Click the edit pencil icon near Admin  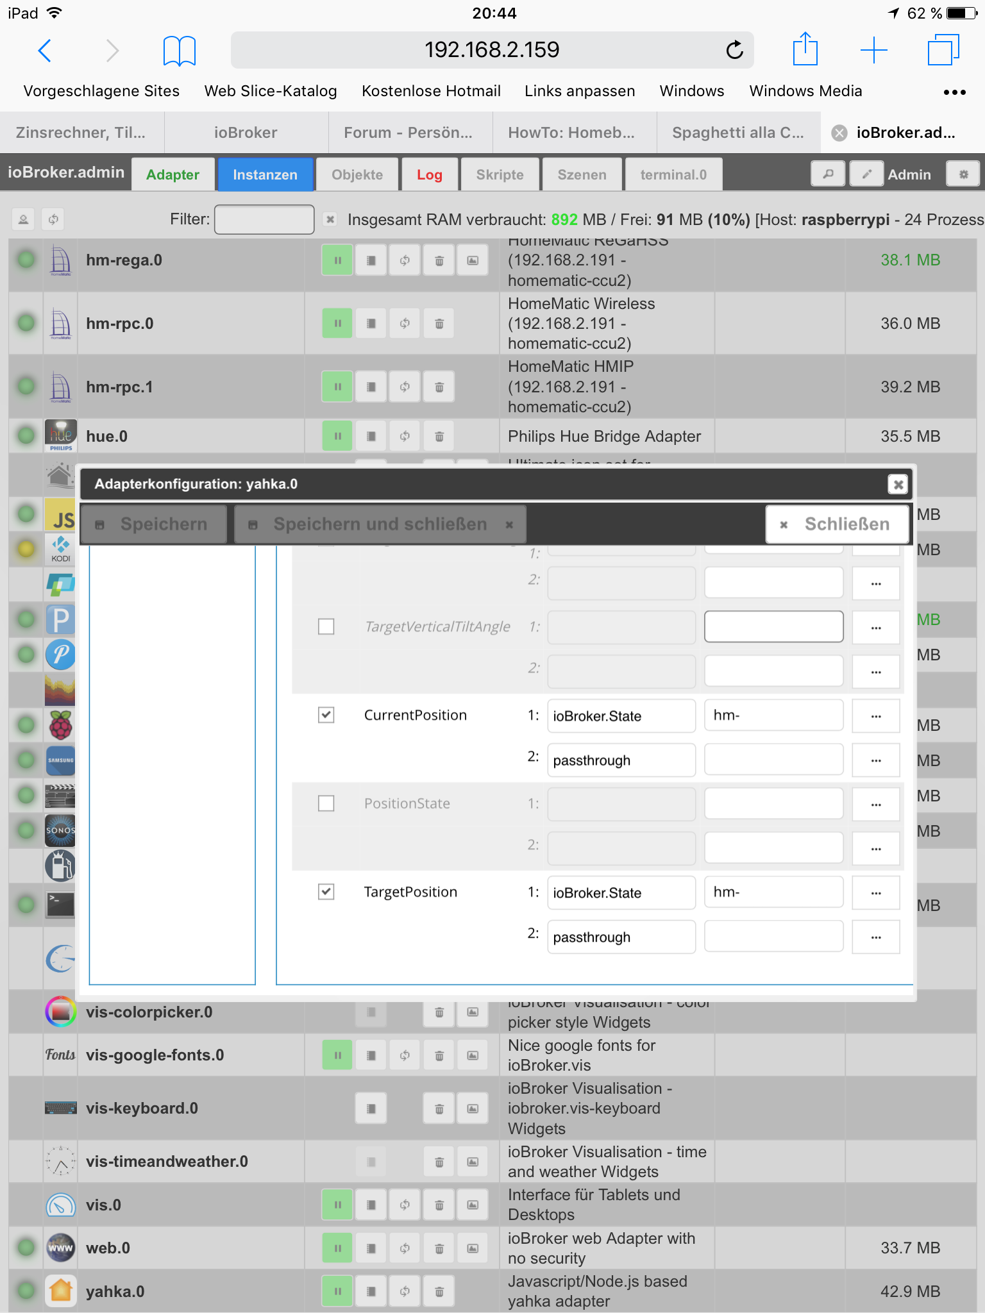(x=866, y=174)
